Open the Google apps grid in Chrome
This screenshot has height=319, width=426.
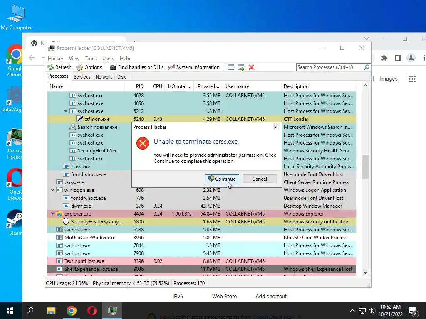click(x=412, y=79)
